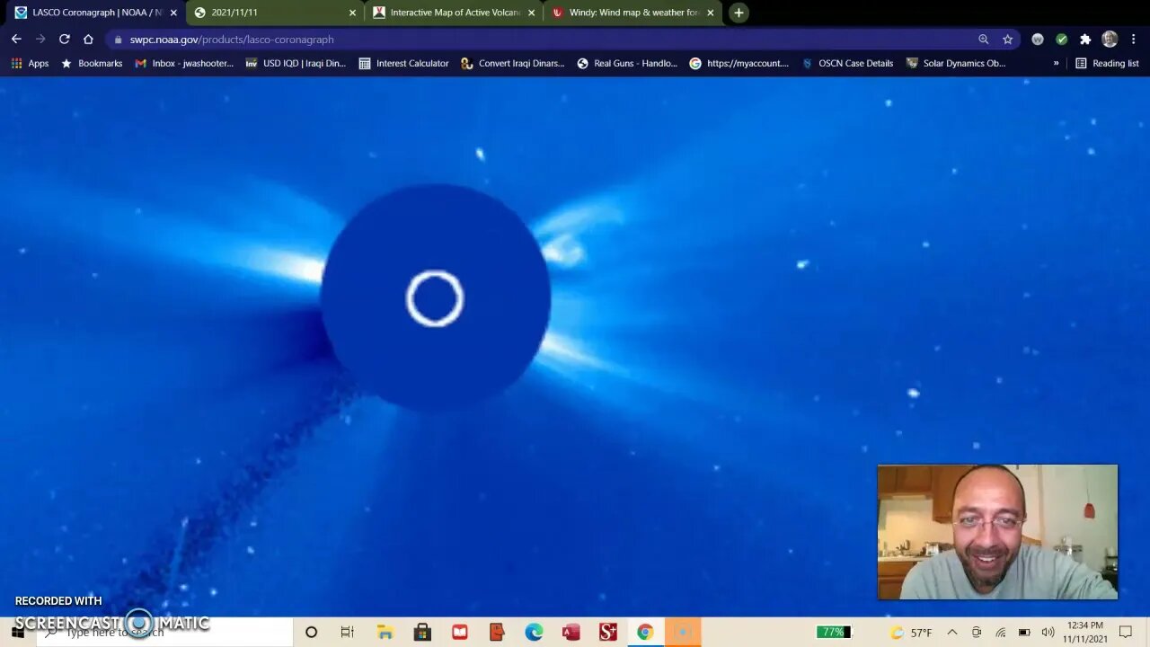1150x647 pixels.
Task: Open the Gmail Inbox bookmark
Action: coord(184,63)
